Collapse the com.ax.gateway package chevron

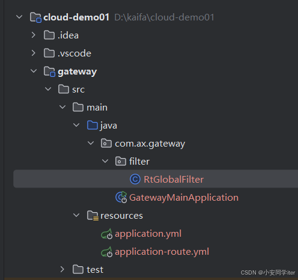(91, 143)
